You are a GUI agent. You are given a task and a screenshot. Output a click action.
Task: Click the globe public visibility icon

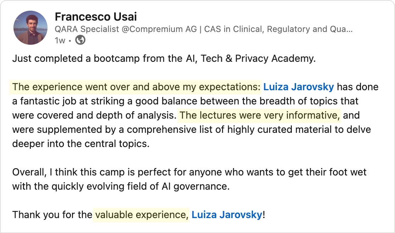coord(80,40)
